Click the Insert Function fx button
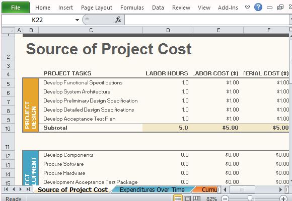 pos(118,20)
